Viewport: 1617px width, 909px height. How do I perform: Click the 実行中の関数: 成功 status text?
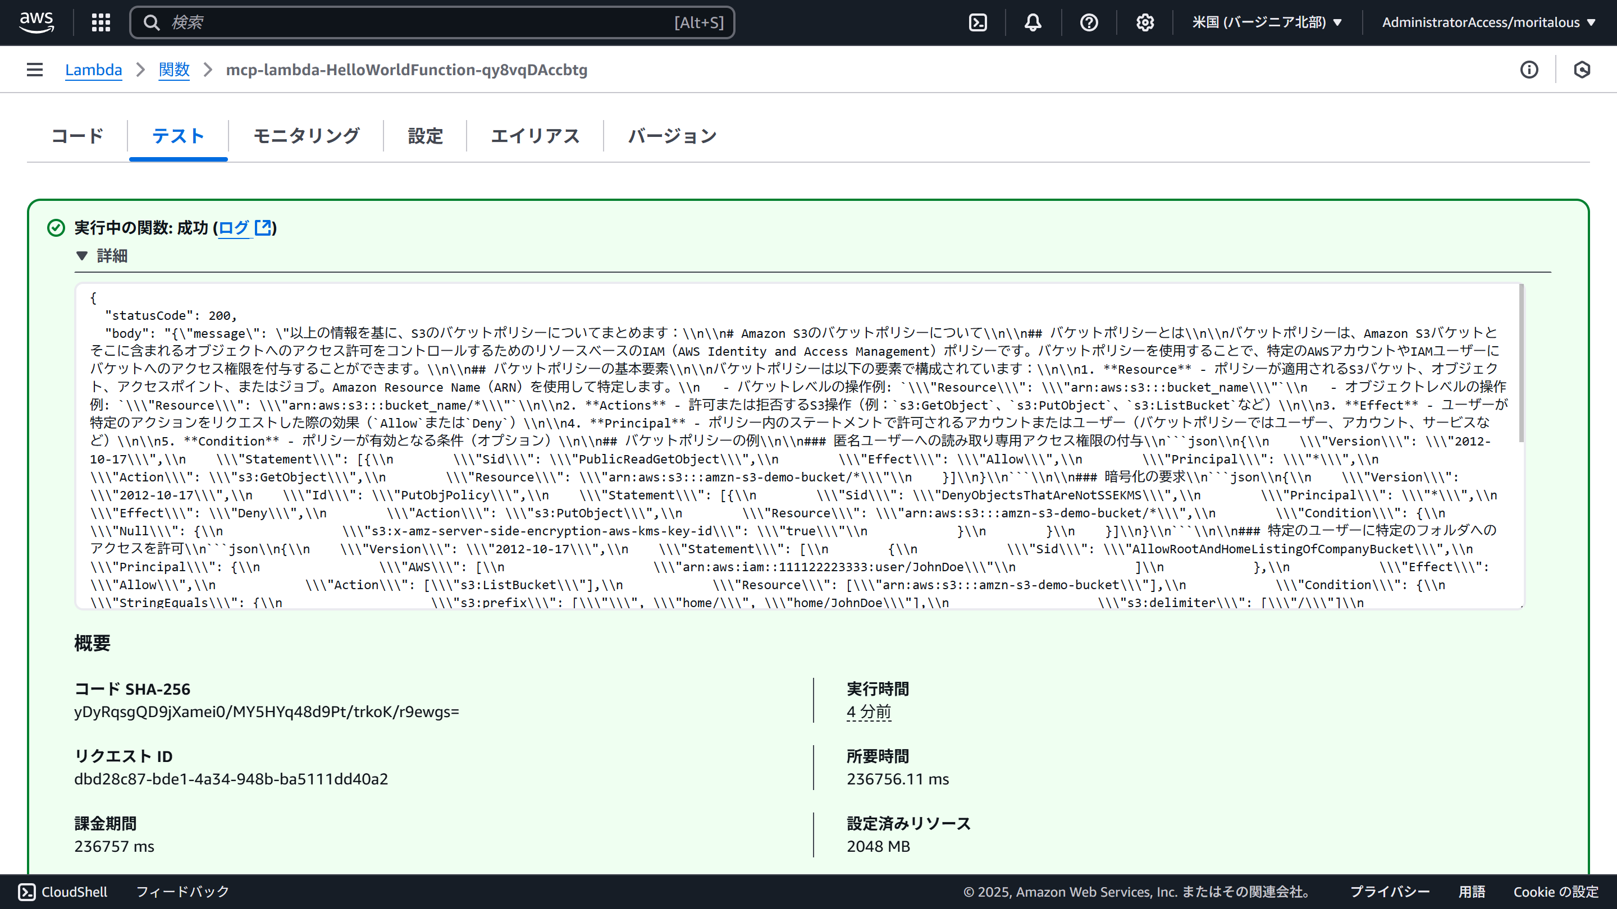pos(140,228)
